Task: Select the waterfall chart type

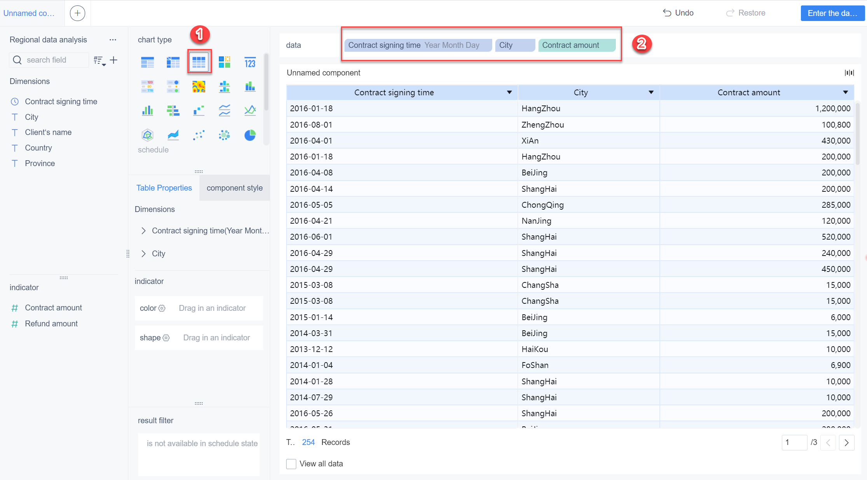Action: (x=199, y=111)
